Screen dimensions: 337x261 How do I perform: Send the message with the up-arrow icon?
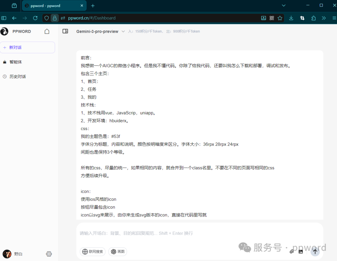coord(315,251)
